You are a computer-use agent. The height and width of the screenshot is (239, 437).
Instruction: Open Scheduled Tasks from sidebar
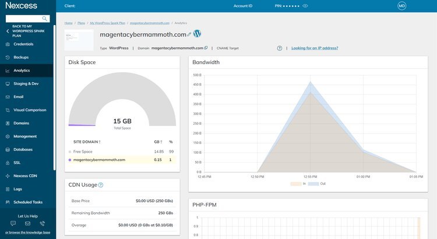tap(28, 202)
